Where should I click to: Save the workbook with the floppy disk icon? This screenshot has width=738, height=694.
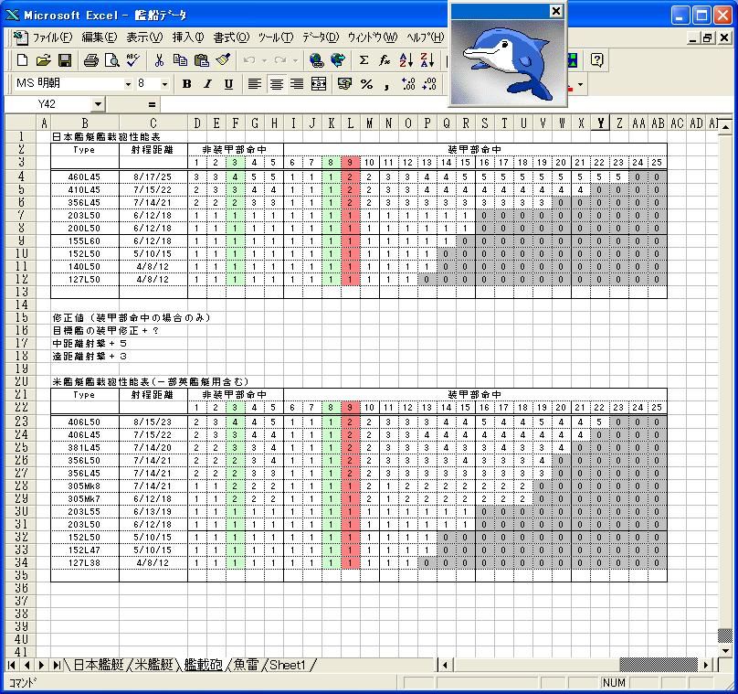[x=65, y=60]
